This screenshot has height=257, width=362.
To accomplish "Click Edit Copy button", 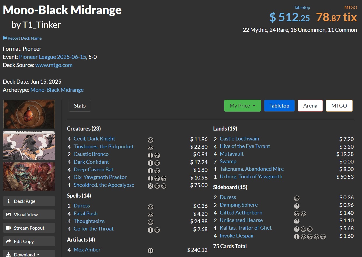I will pos(29,241).
